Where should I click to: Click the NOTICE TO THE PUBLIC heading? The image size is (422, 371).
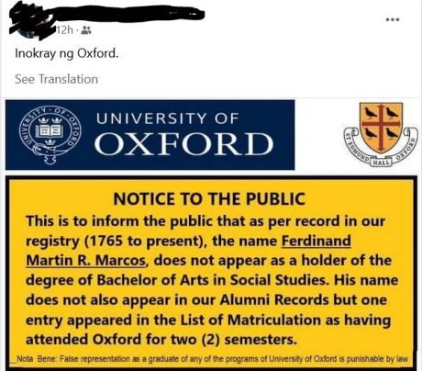(209, 199)
